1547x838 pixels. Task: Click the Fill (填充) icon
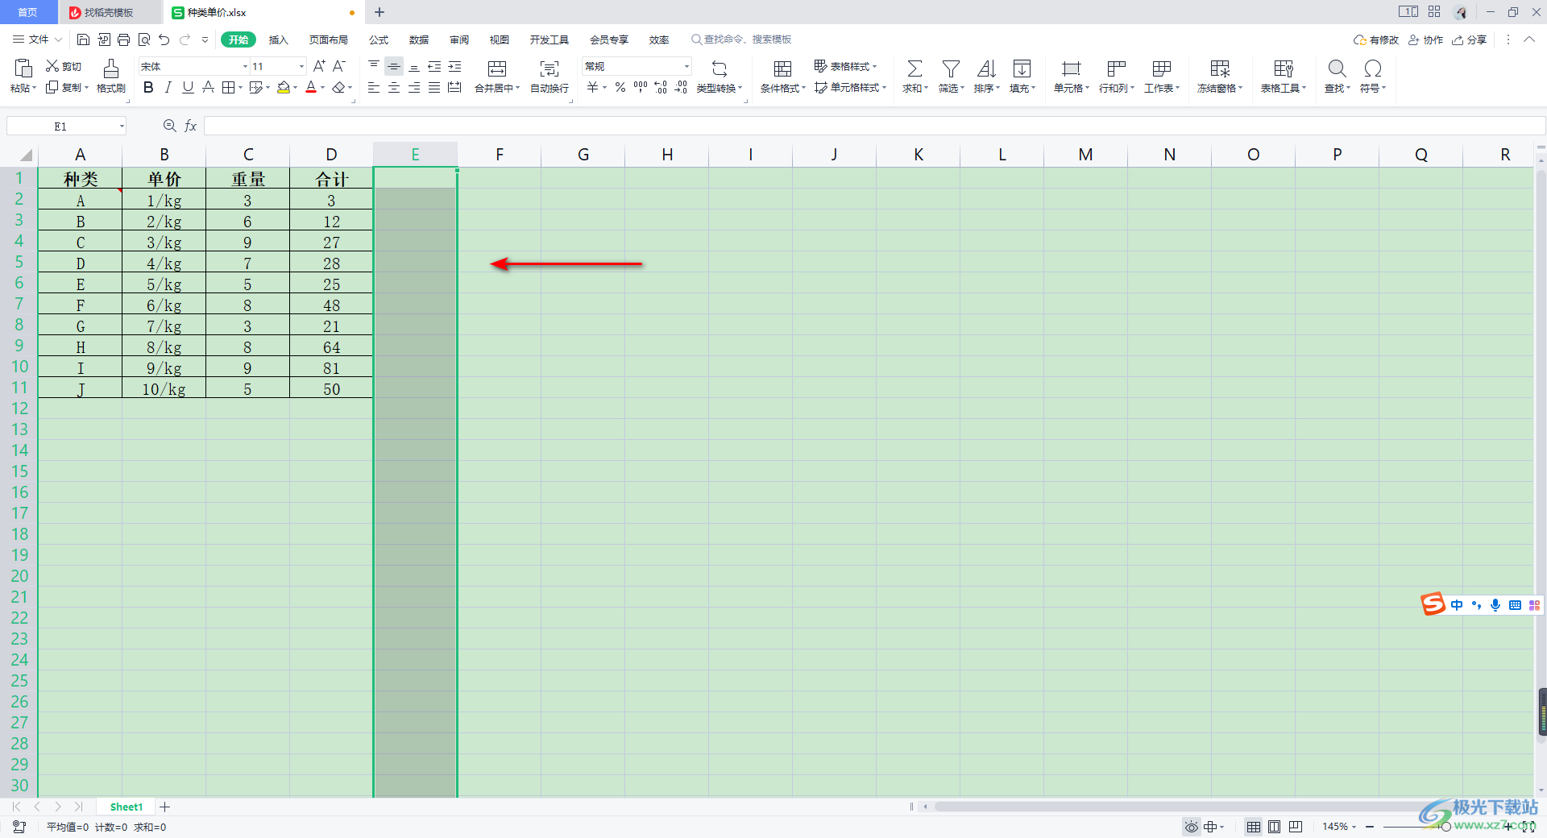click(x=1022, y=68)
